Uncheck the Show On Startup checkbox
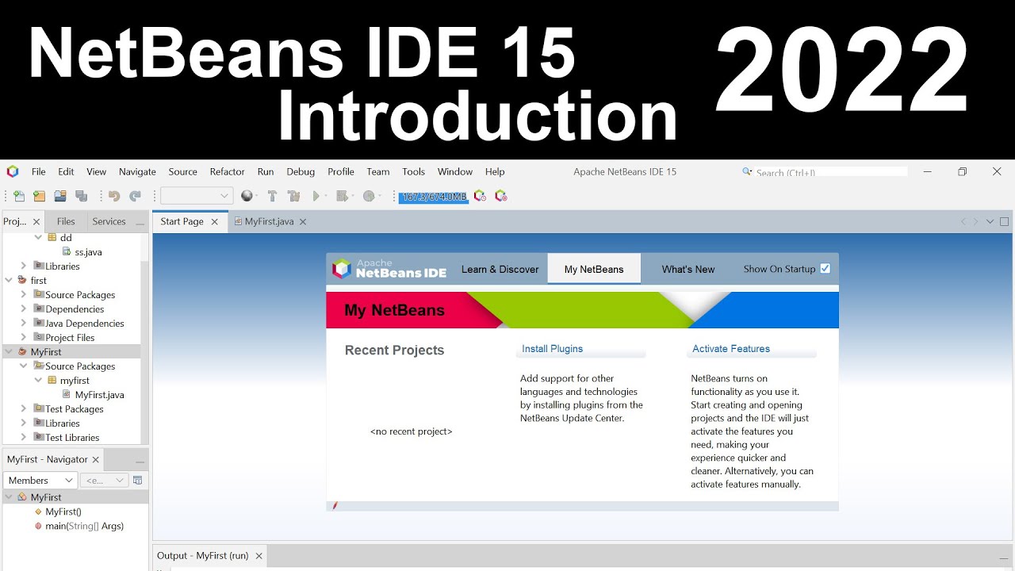 coord(825,268)
